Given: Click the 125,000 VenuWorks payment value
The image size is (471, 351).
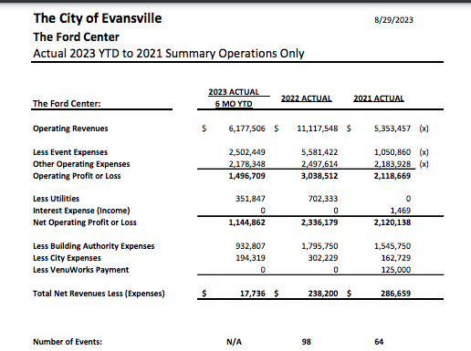Looking at the screenshot, I should pyautogui.click(x=396, y=270).
